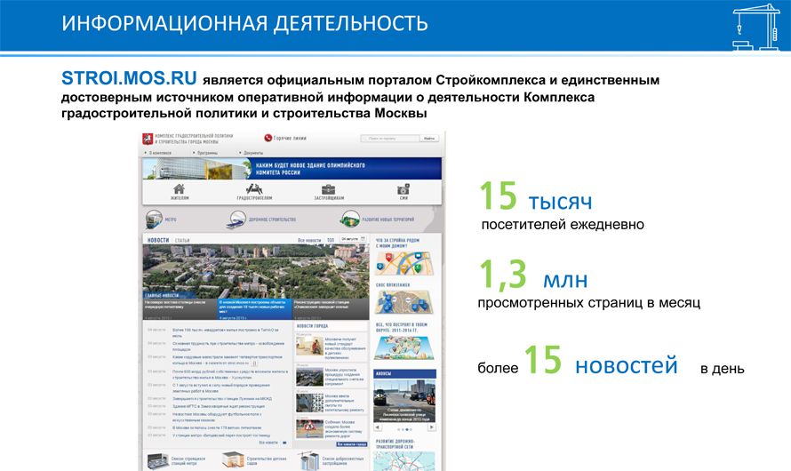
Task: Click the Развитие новых территорий round icon
Action: coord(349,220)
